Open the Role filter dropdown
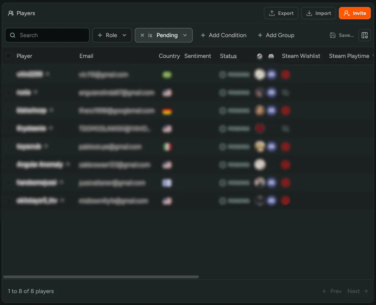Screen dimensions: 376x305 coord(112,35)
